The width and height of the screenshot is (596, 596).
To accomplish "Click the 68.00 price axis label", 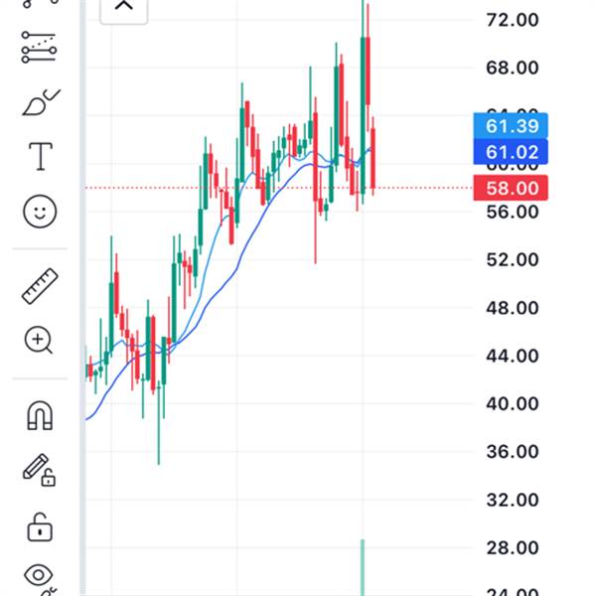I will 512,68.
